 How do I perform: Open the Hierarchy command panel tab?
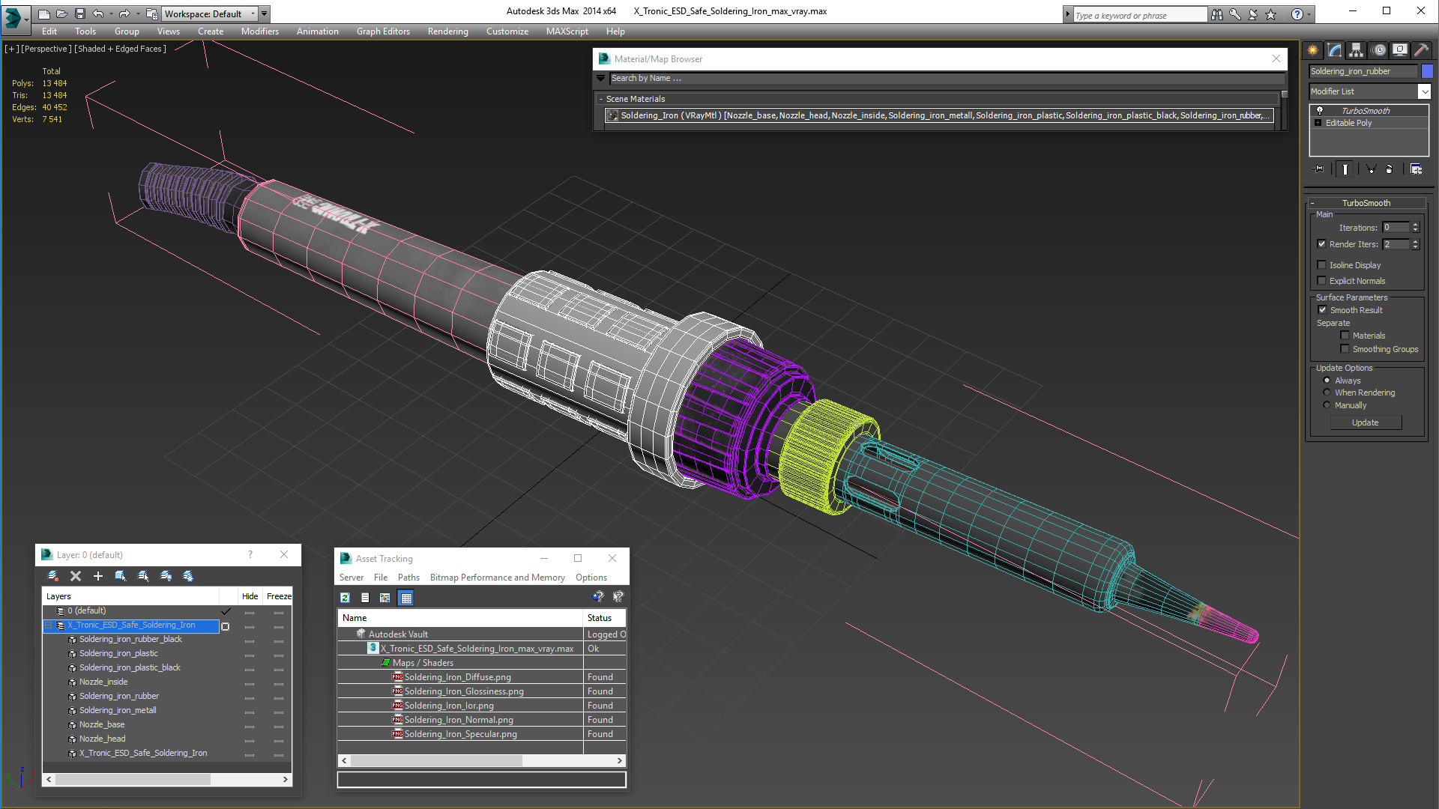tap(1356, 50)
